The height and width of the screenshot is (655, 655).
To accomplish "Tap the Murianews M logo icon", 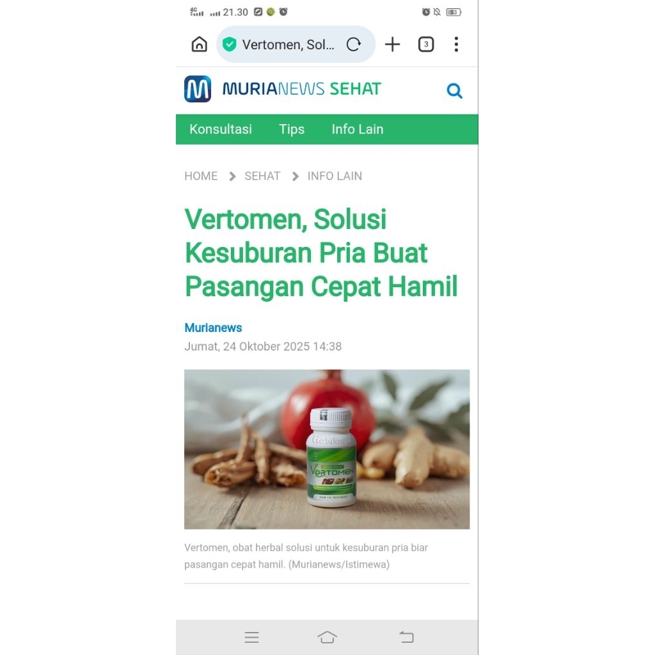I will tap(198, 89).
